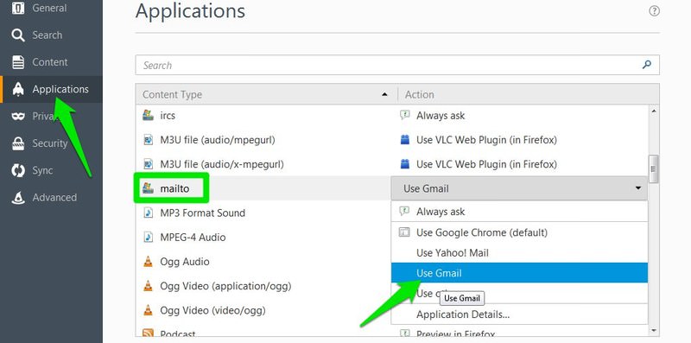Click the Advanced wizard hat icon
Image resolution: width=691 pixels, height=343 pixels.
point(18,198)
